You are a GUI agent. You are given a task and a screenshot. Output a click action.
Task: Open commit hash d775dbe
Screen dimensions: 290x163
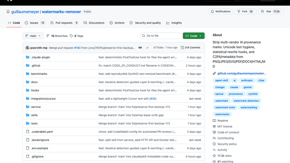[158, 48]
